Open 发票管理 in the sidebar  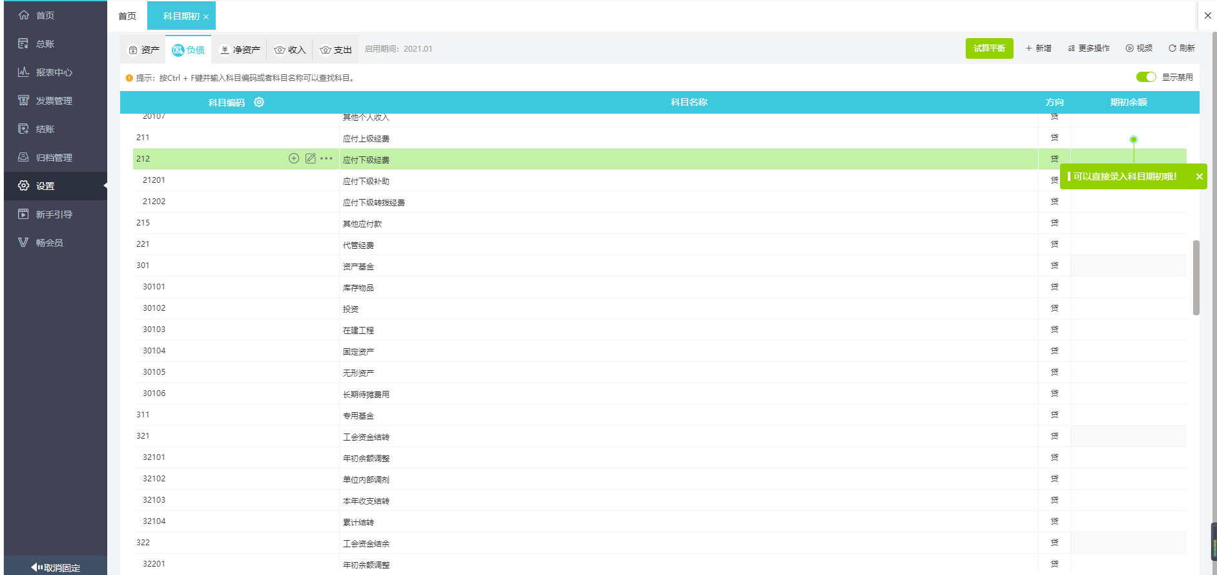click(54, 101)
